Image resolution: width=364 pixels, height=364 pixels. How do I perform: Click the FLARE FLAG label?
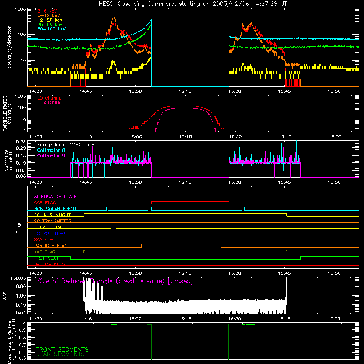pos(47,227)
